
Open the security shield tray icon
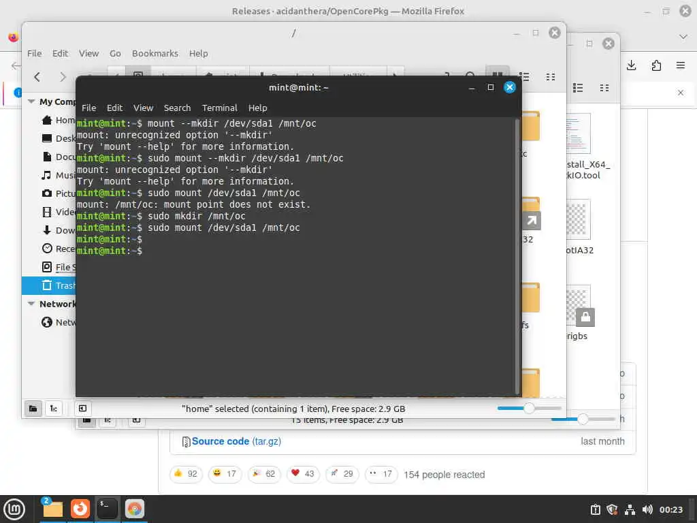tap(612, 509)
